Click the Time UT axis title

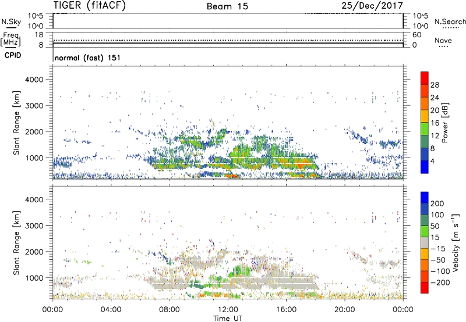click(x=228, y=319)
